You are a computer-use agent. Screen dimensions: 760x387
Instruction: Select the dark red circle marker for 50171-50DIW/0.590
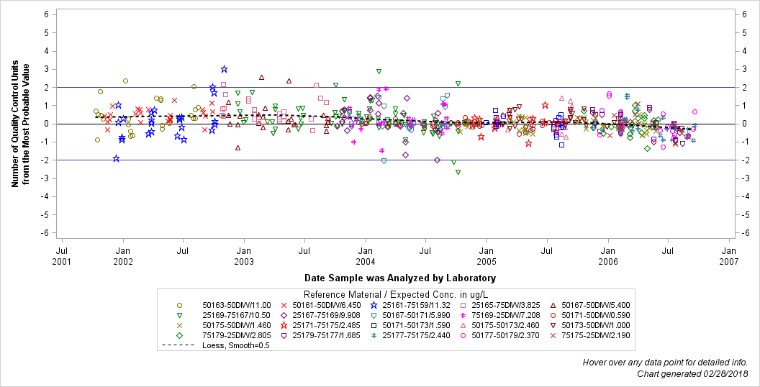(553, 315)
